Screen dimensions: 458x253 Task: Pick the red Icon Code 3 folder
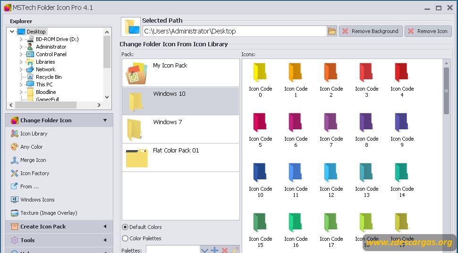[366, 72]
